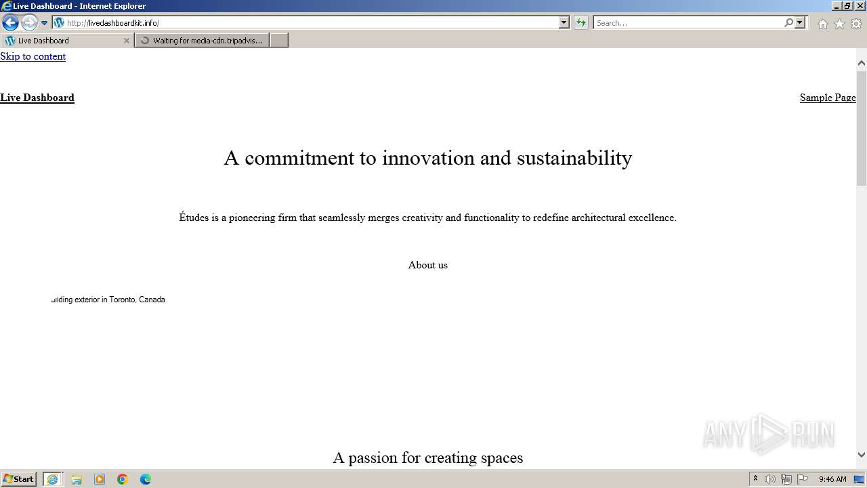Switch to the Waiting for media-cdn tab
Viewport: 867px width, 488px height.
[x=202, y=41]
